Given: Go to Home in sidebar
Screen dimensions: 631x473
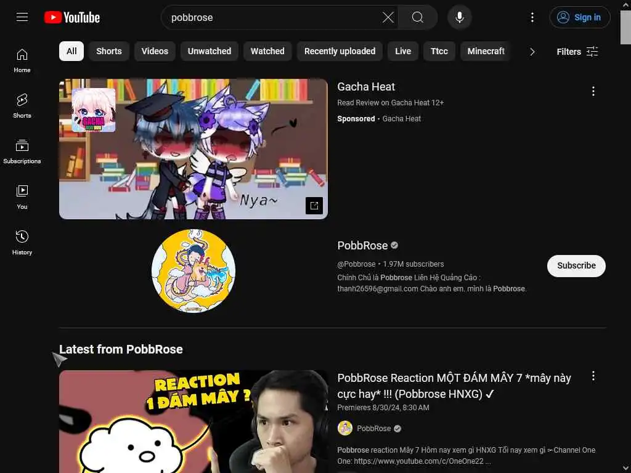Looking at the screenshot, I should pyautogui.click(x=22, y=61).
